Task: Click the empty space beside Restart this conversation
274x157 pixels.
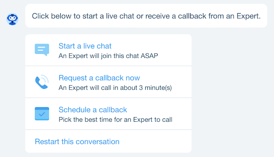Action: point(155,142)
